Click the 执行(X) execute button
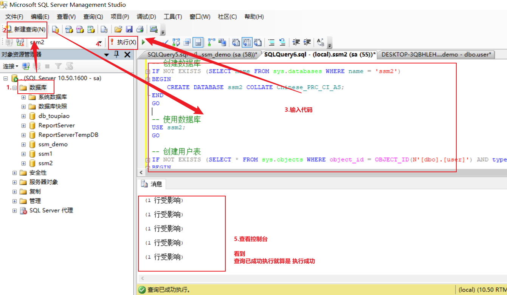The image size is (507, 295). [x=123, y=42]
